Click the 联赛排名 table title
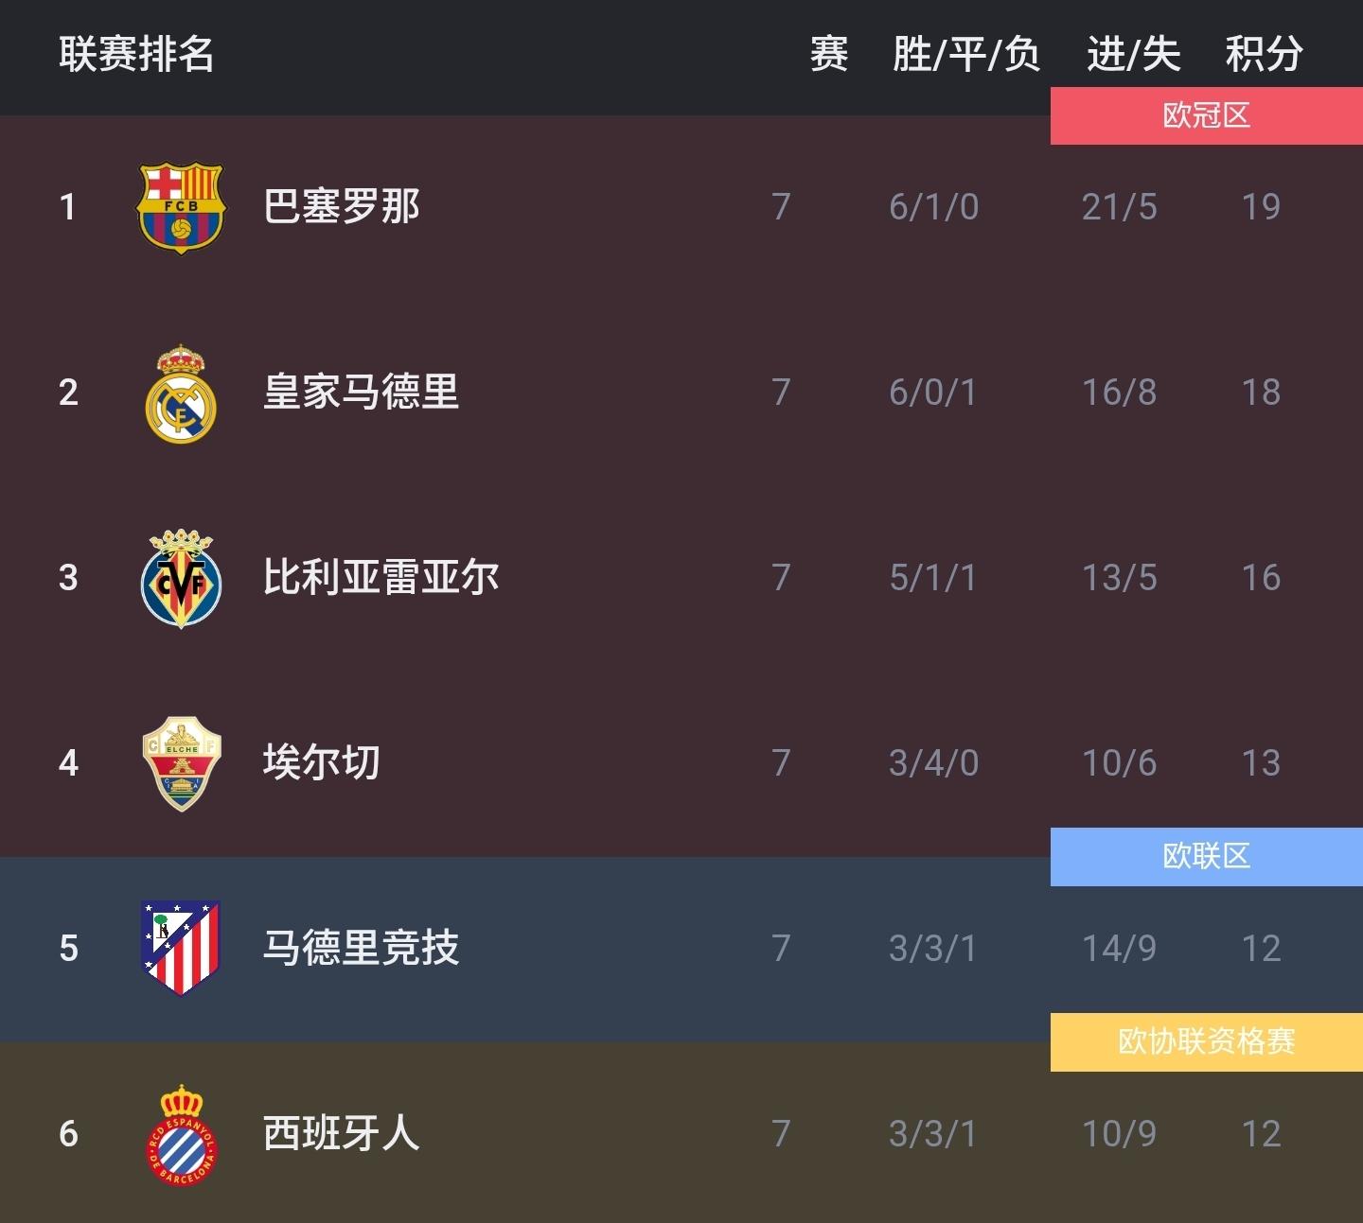1363x1223 pixels. (136, 54)
